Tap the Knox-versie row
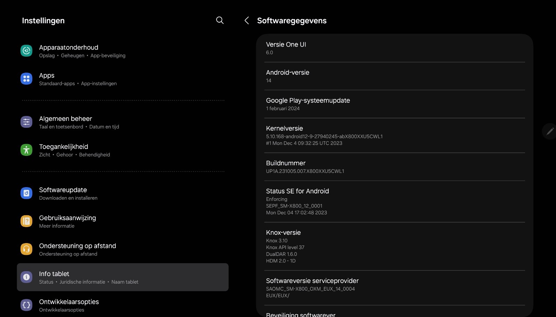This screenshot has height=317, width=556. [394, 246]
